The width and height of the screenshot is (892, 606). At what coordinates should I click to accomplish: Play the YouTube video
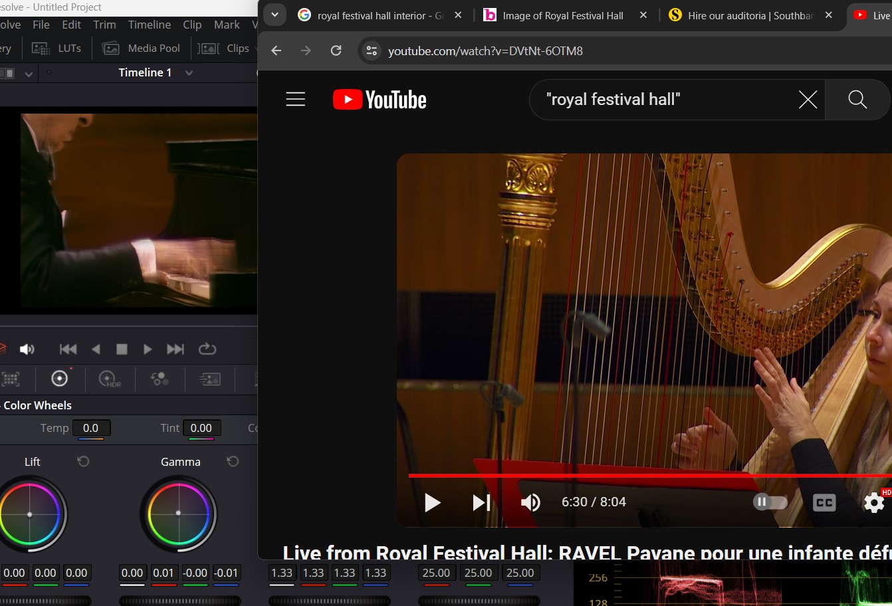[432, 502]
